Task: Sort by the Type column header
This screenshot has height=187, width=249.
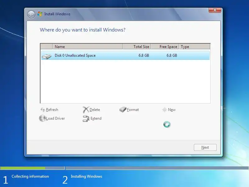Action: 194,46
